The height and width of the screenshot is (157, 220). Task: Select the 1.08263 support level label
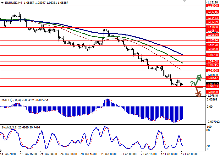(x=213, y=86)
